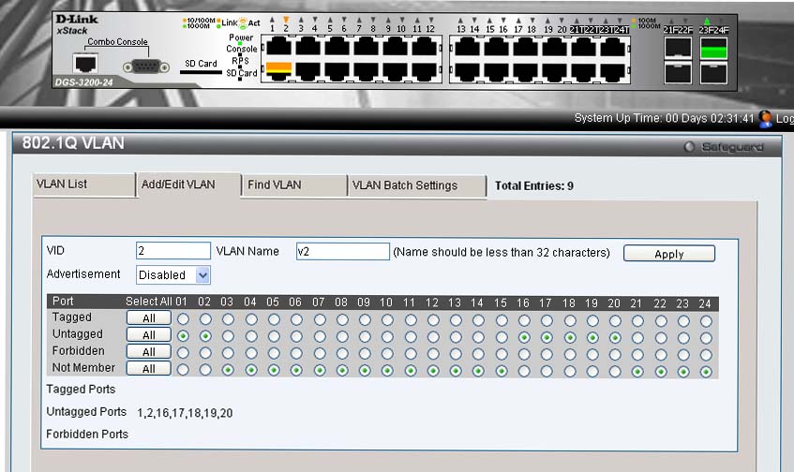This screenshot has height=472, width=794.
Task: Click the DB9 serial console connector
Action: tap(140, 66)
